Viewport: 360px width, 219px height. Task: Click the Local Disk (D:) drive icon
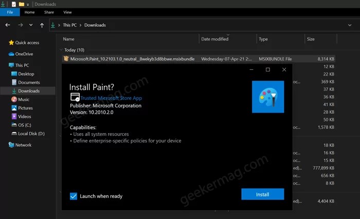(x=14, y=134)
